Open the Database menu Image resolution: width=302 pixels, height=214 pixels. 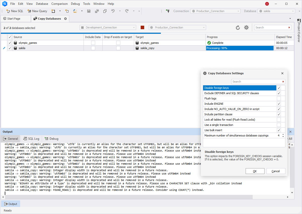click(42, 4)
